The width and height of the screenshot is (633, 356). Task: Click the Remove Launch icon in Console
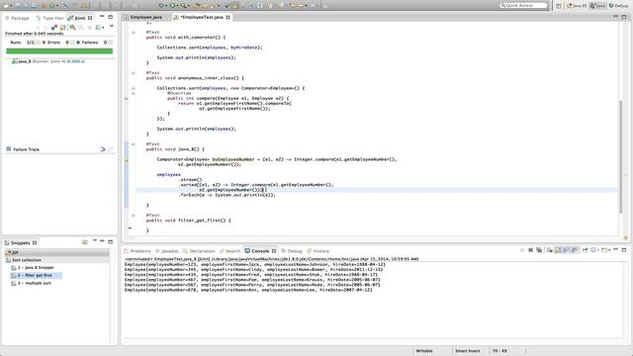point(530,250)
